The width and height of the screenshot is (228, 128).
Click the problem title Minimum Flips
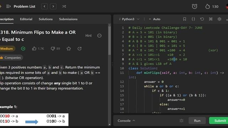pos(38,36)
